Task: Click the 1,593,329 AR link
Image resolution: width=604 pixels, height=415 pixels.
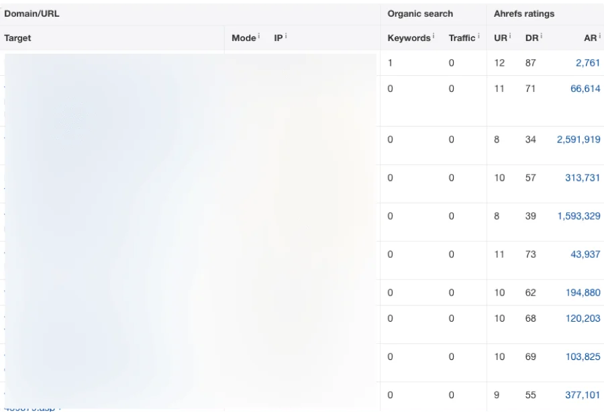Action: pyautogui.click(x=578, y=216)
